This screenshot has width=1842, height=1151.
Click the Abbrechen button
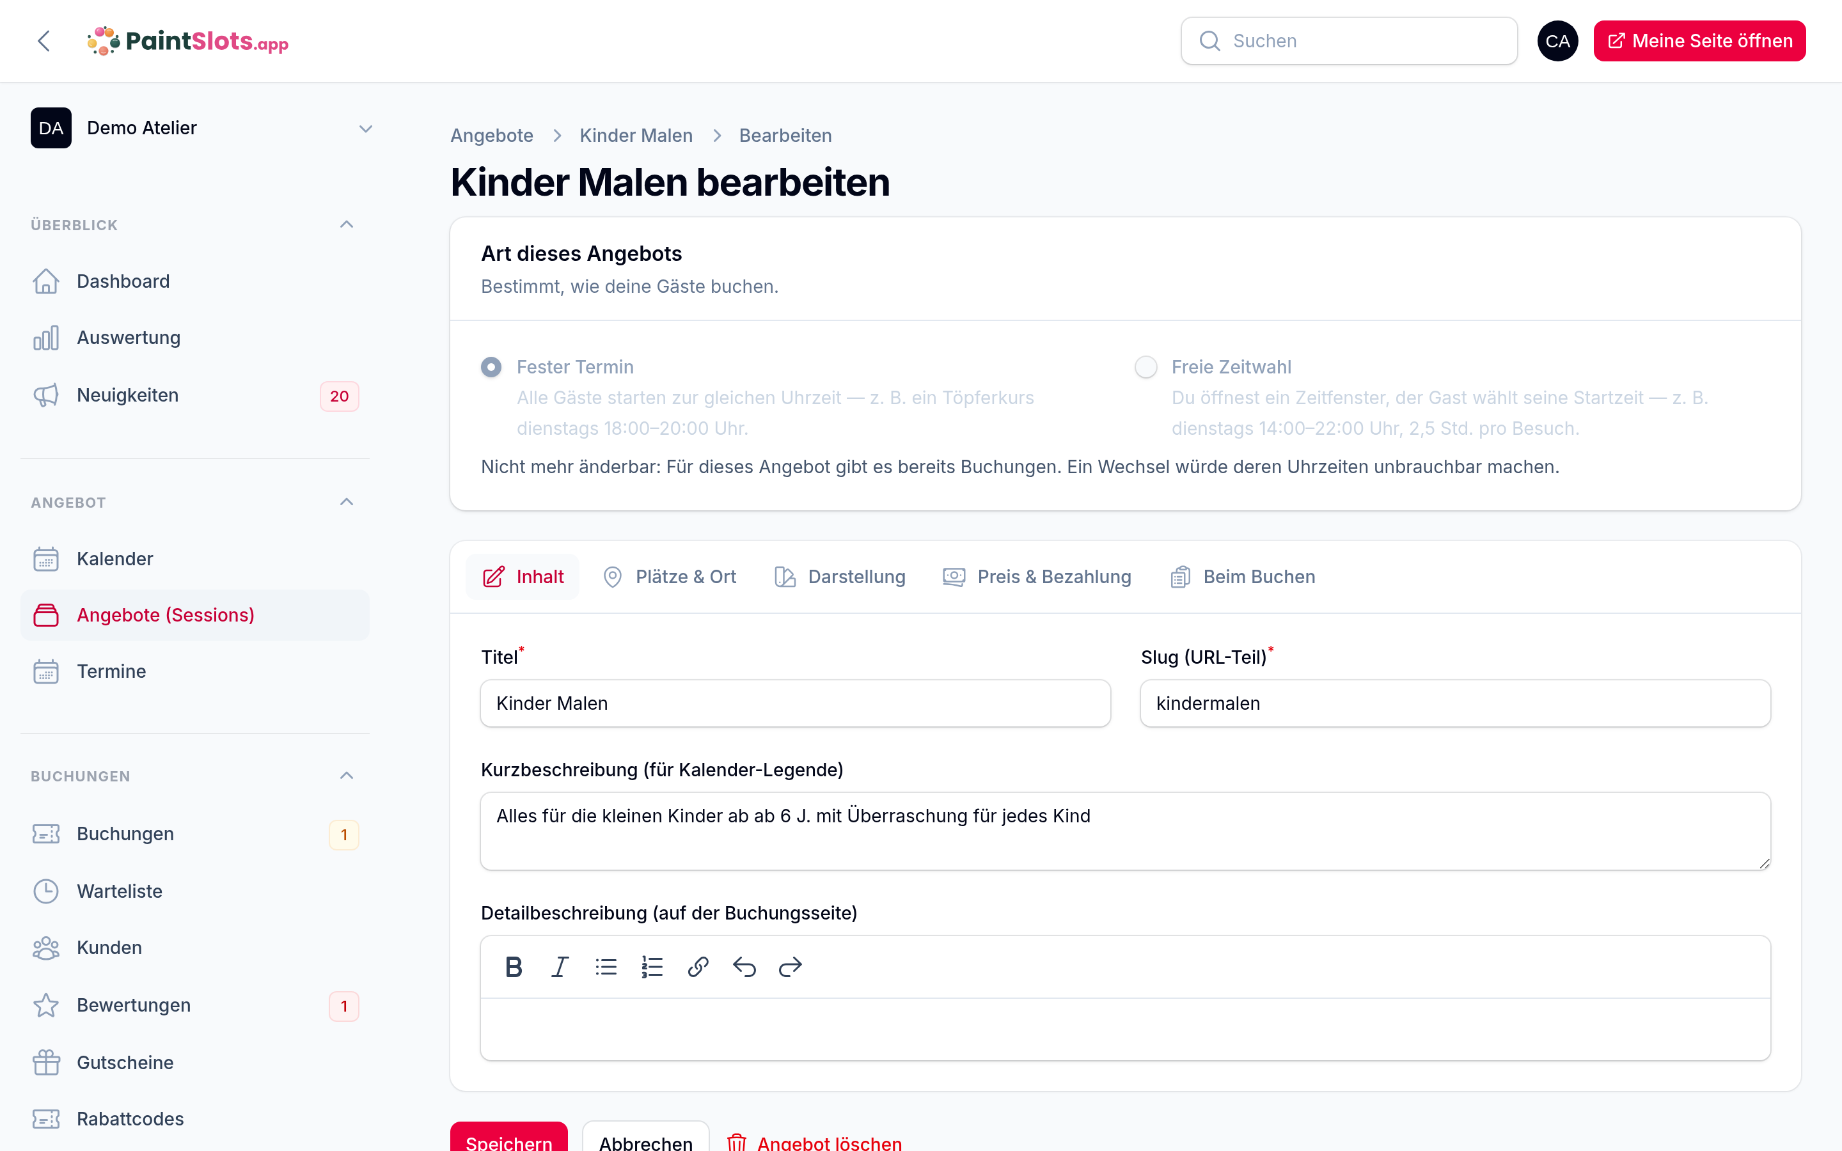click(645, 1136)
